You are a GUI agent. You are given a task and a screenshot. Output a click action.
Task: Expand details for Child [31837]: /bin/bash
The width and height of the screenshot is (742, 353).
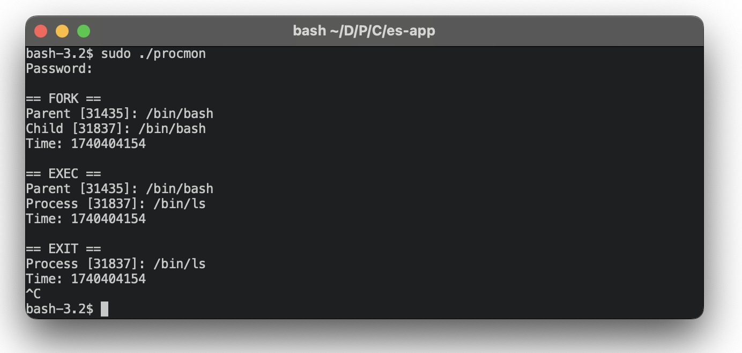click(x=115, y=128)
